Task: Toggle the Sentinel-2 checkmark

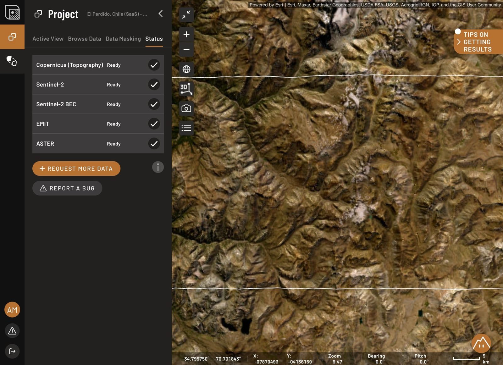Action: pyautogui.click(x=154, y=84)
